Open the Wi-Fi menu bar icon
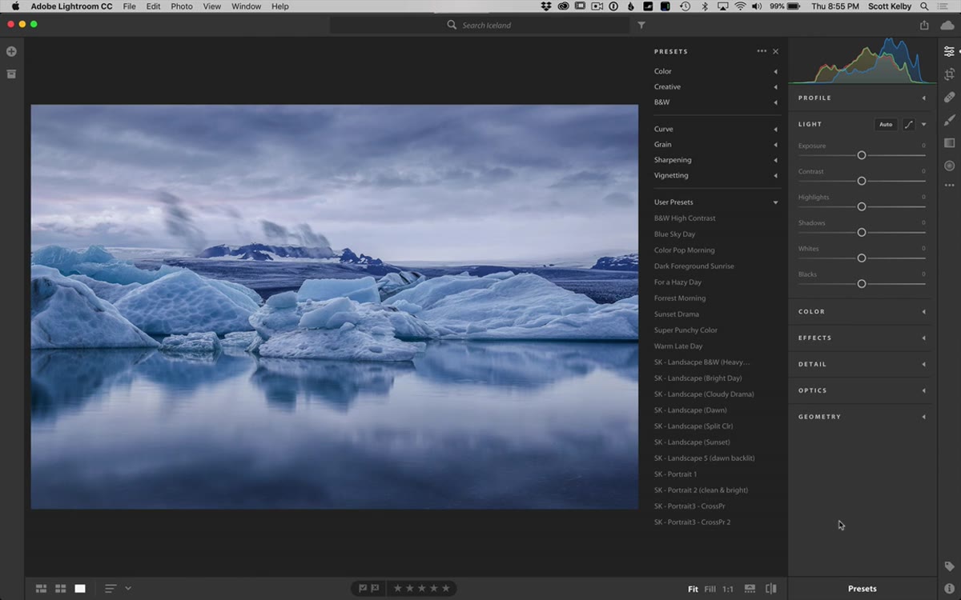The width and height of the screenshot is (961, 600). [740, 6]
